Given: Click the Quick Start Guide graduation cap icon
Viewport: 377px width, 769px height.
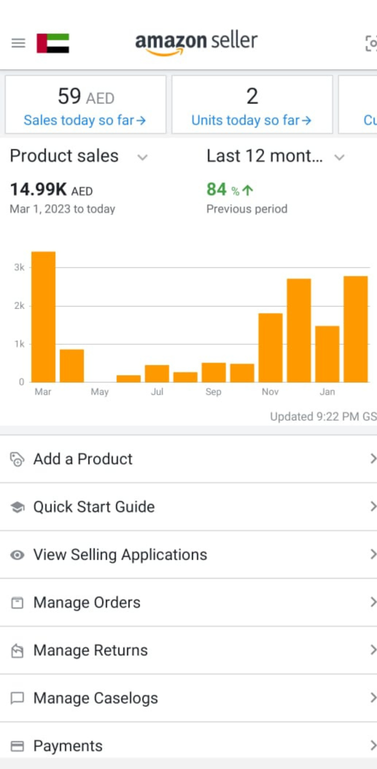Looking at the screenshot, I should click(17, 507).
